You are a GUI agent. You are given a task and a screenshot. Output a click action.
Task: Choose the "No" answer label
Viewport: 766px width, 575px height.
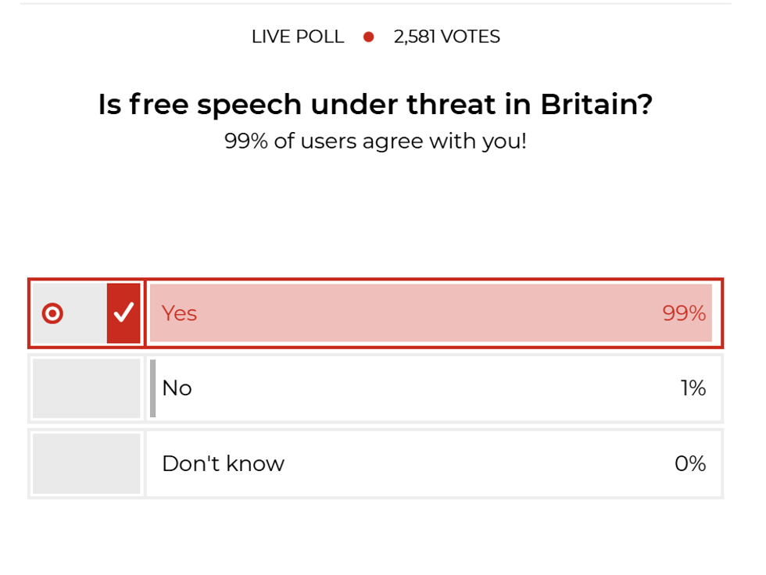[177, 388]
